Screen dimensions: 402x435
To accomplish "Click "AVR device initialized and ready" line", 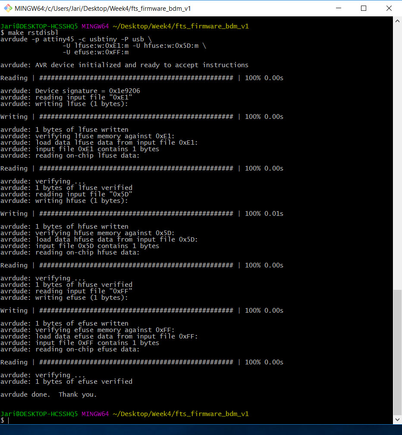I will pos(125,65).
